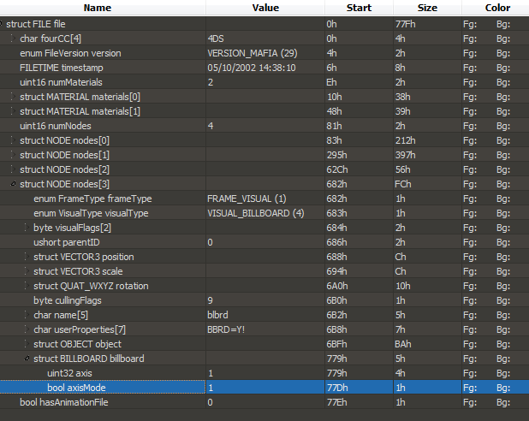Image resolution: width=529 pixels, height=421 pixels.
Task: Click the Start column header
Action: coord(359,8)
